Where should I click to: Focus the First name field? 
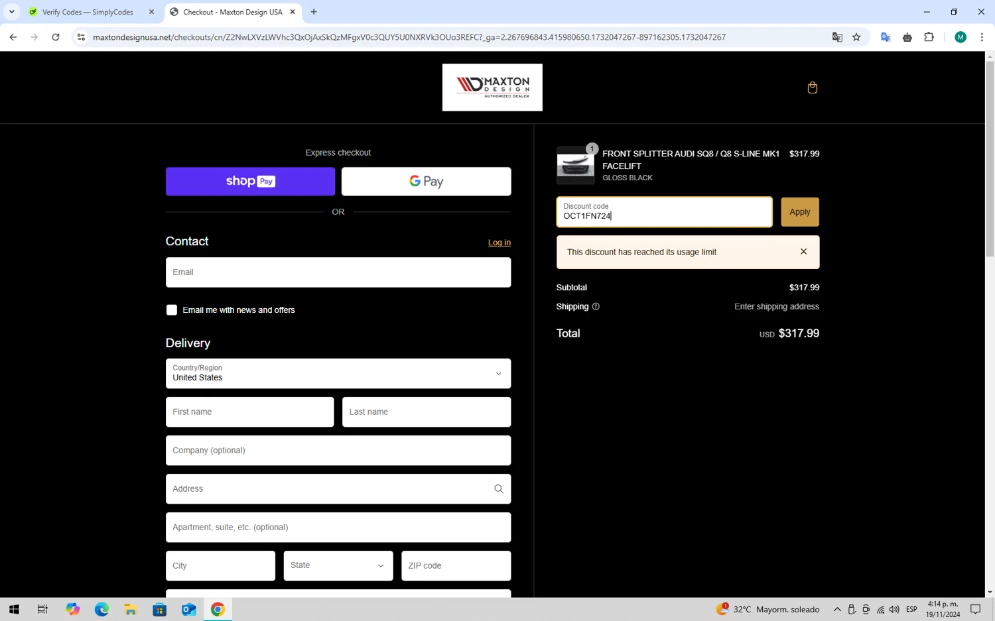point(249,412)
